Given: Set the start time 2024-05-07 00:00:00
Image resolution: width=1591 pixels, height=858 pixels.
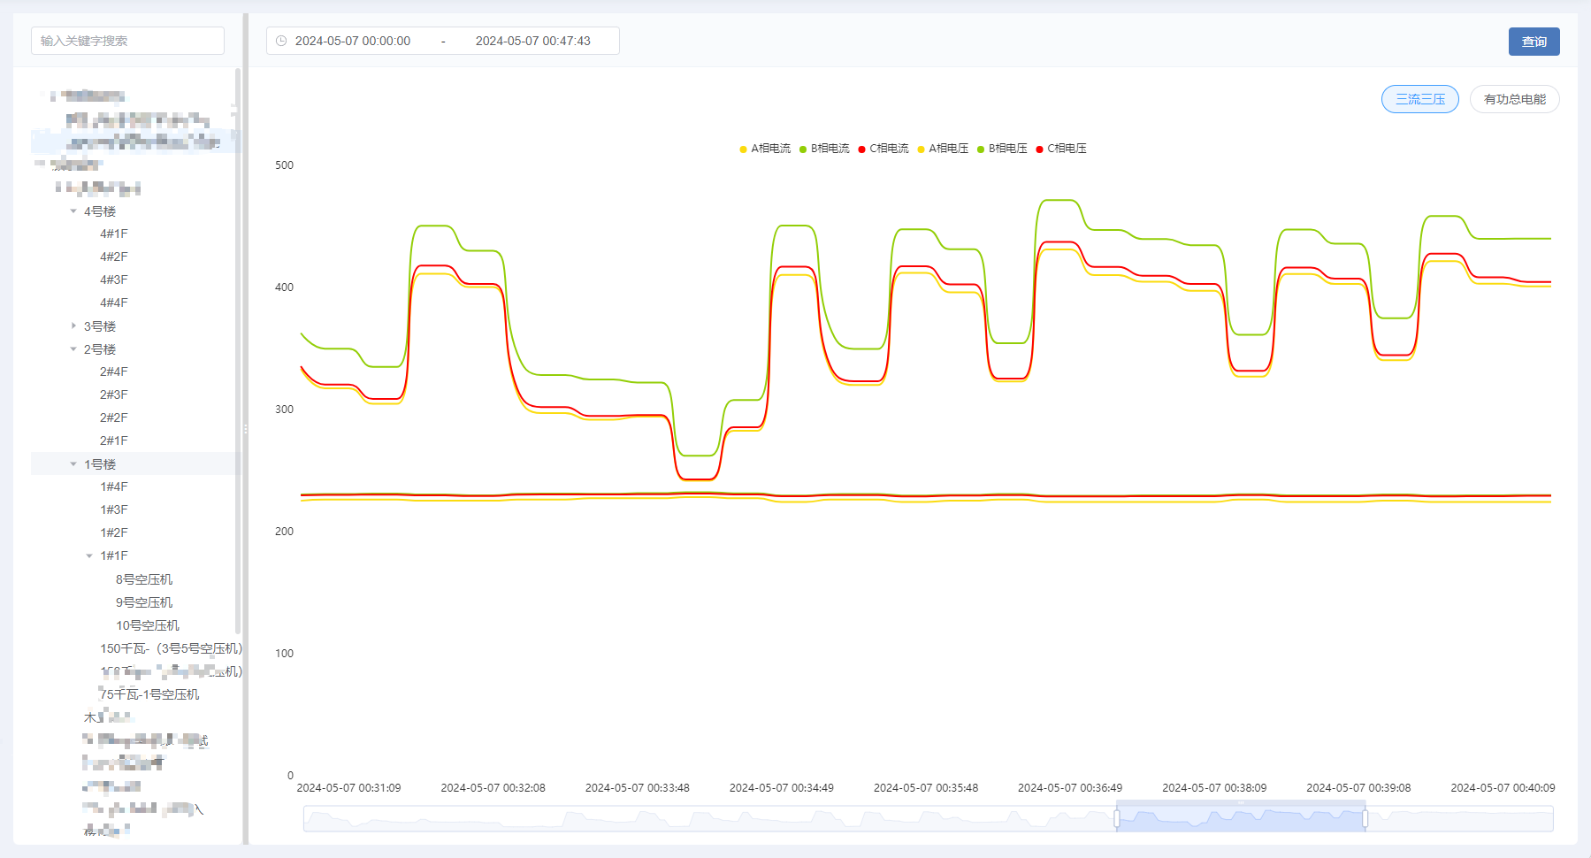Looking at the screenshot, I should (x=353, y=41).
